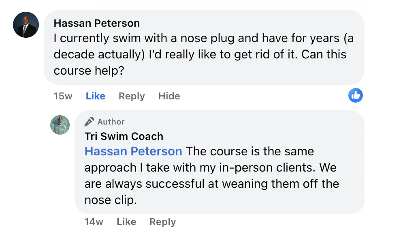Viewport: 401px width, 232px height.
Task: Reply to Hassan Peterson's comment
Action: pos(132,96)
